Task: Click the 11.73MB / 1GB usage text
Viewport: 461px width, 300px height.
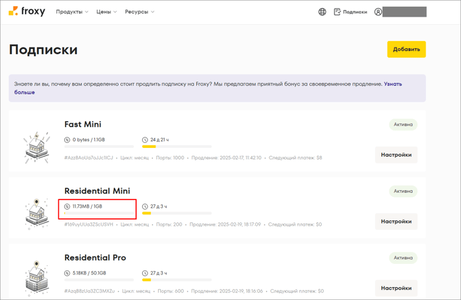Action: click(87, 206)
